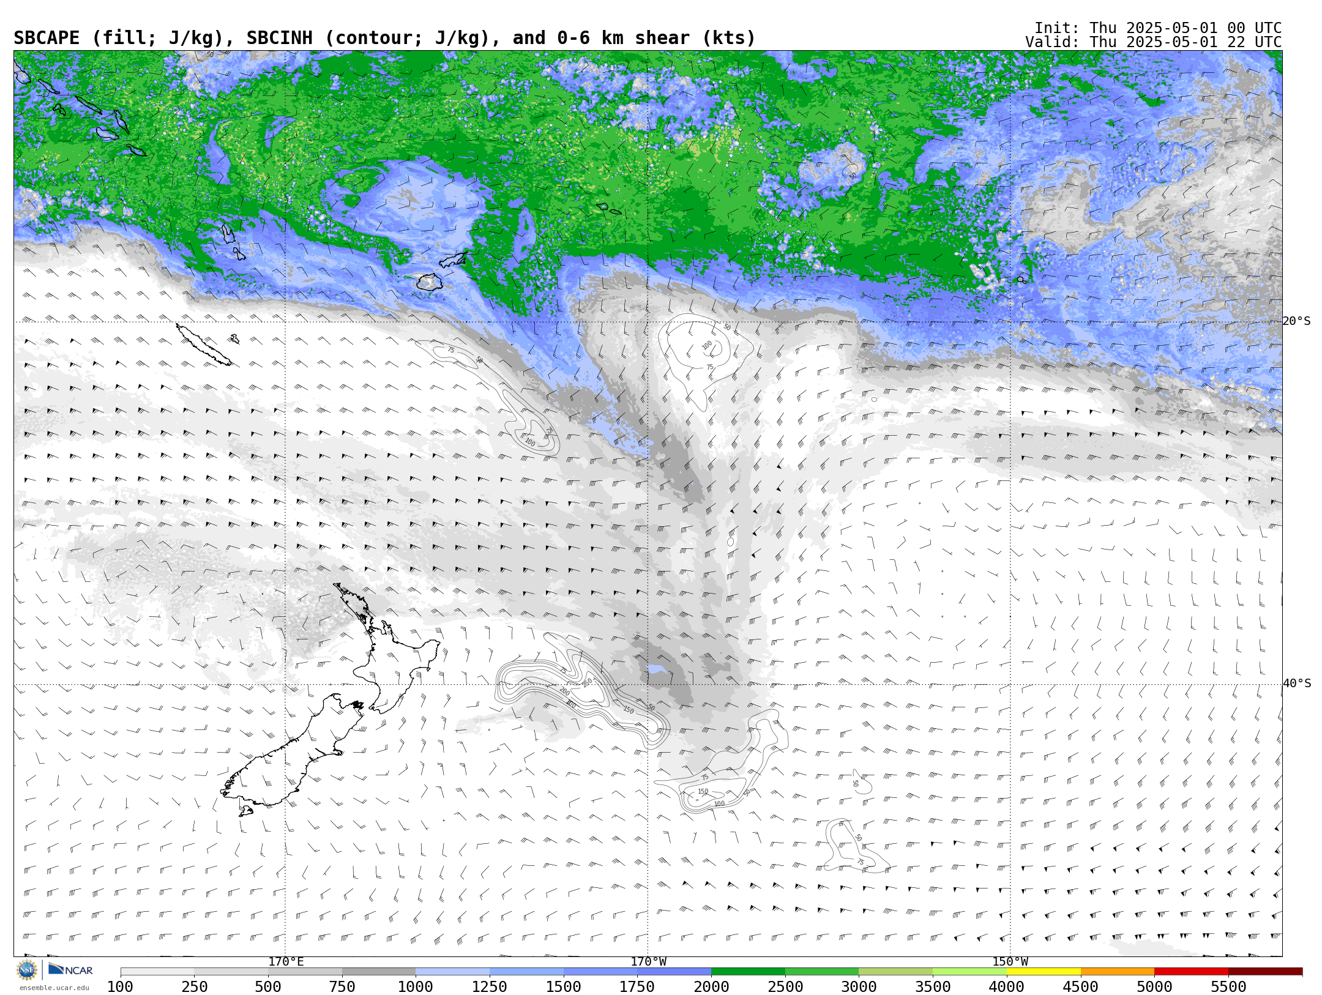The image size is (1322, 995).
Task: Select the bright red colorbar swatch
Action: (1191, 972)
